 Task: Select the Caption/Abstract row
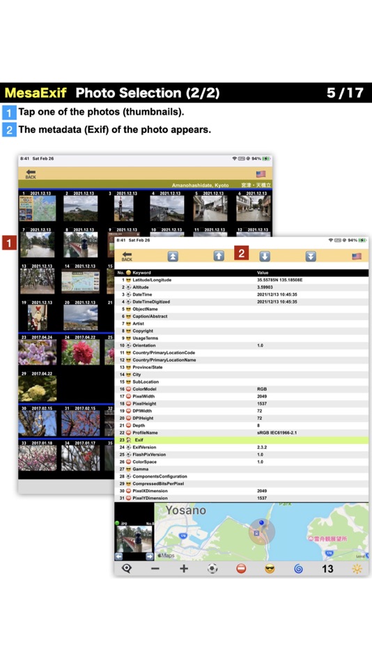pos(242,316)
